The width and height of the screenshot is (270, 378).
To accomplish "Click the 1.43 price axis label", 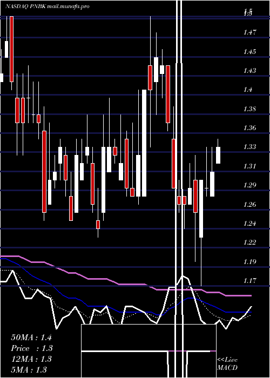I will 249,70.
